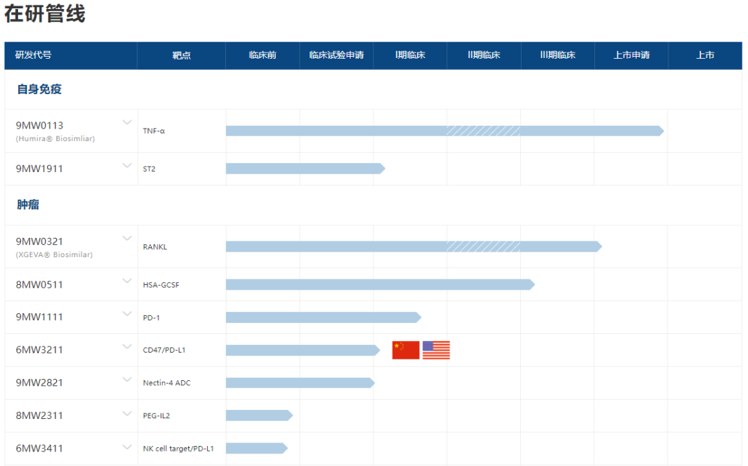Expand the 8MW0511 row chevron
Viewport: 748px width, 466px height.
pos(127,281)
